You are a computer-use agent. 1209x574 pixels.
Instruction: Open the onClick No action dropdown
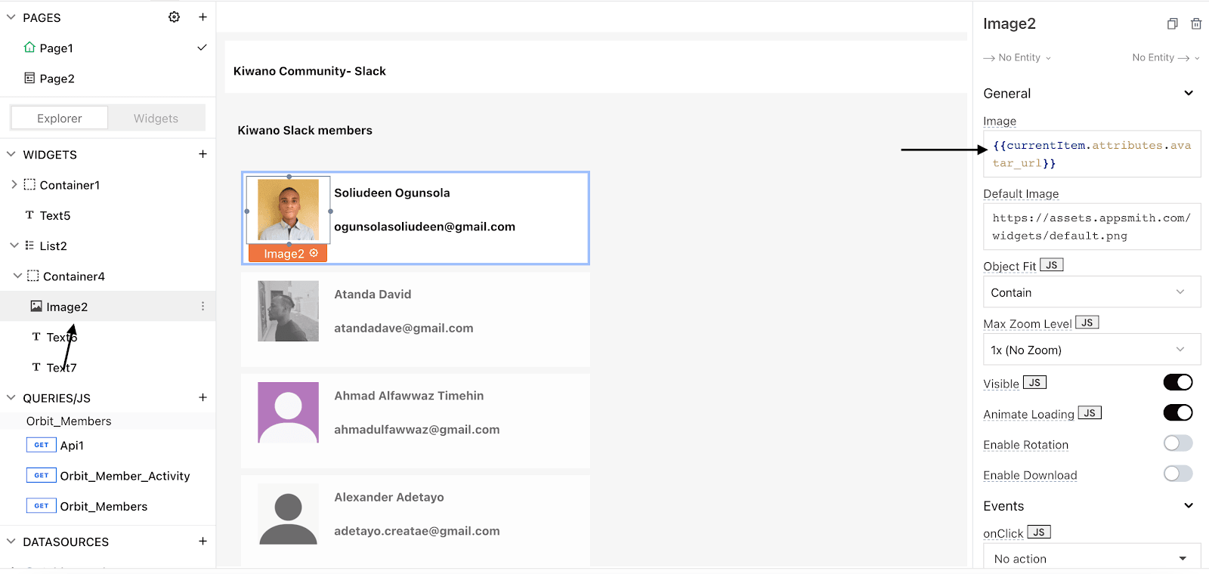1091,558
